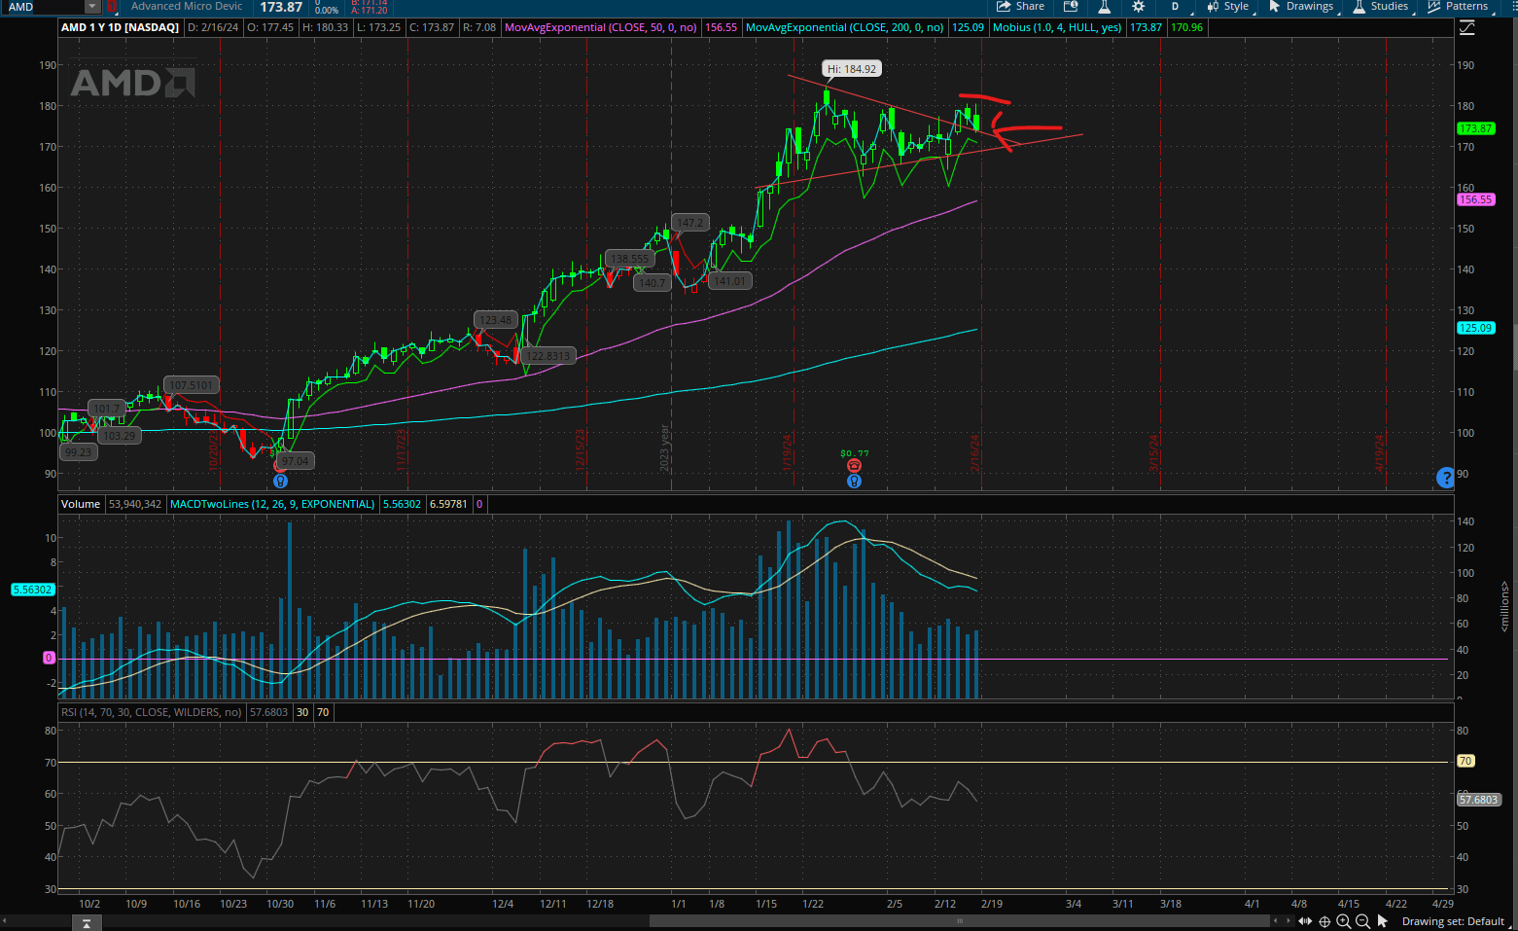Viewport: 1518px width, 931px height.
Task: Click the blue lightbulb event icon near 10/30
Action: [280, 481]
